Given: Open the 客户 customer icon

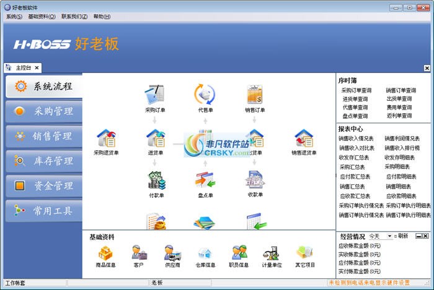Looking at the screenshot, I should pyautogui.click(x=139, y=252).
